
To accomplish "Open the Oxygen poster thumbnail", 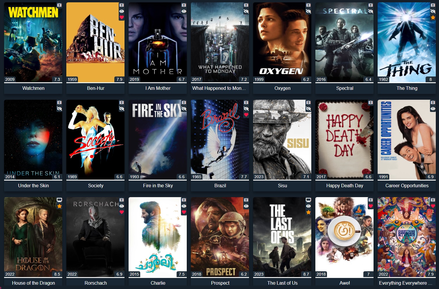I will click(x=282, y=42).
